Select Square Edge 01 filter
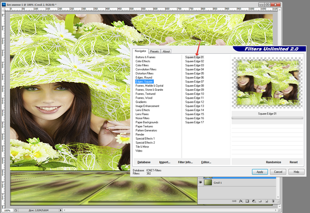This screenshot has width=310, height=213. tap(194, 57)
